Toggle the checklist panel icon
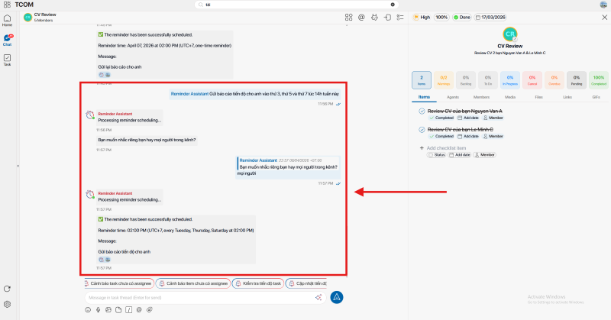Screen dimensions: 611x320 click(x=400, y=17)
